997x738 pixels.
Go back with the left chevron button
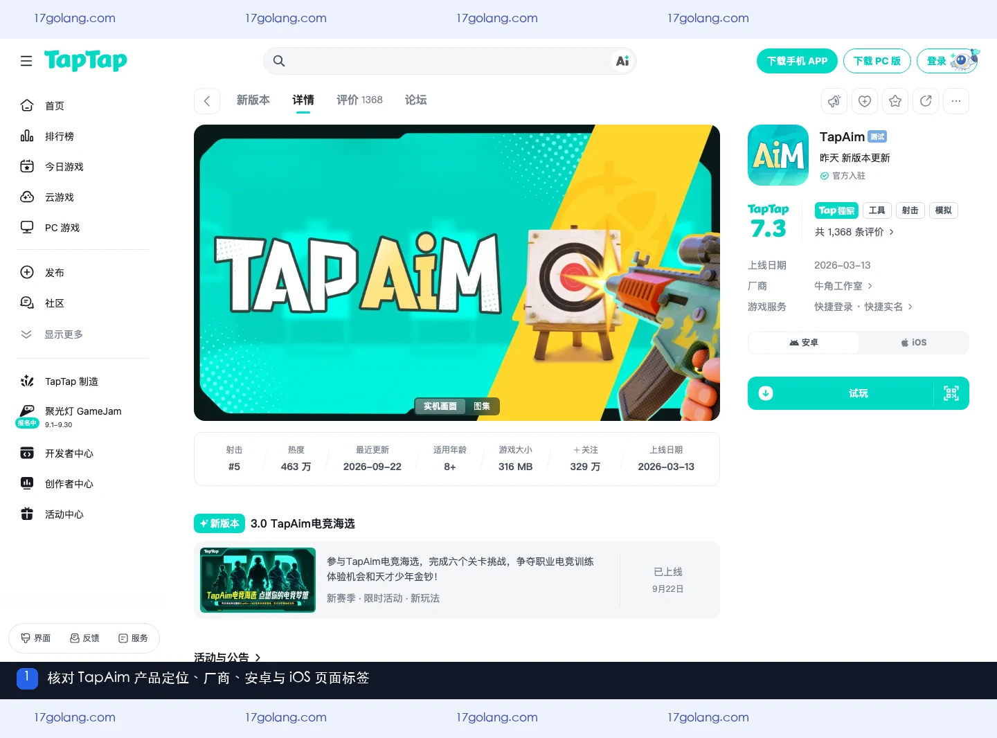pyautogui.click(x=206, y=101)
